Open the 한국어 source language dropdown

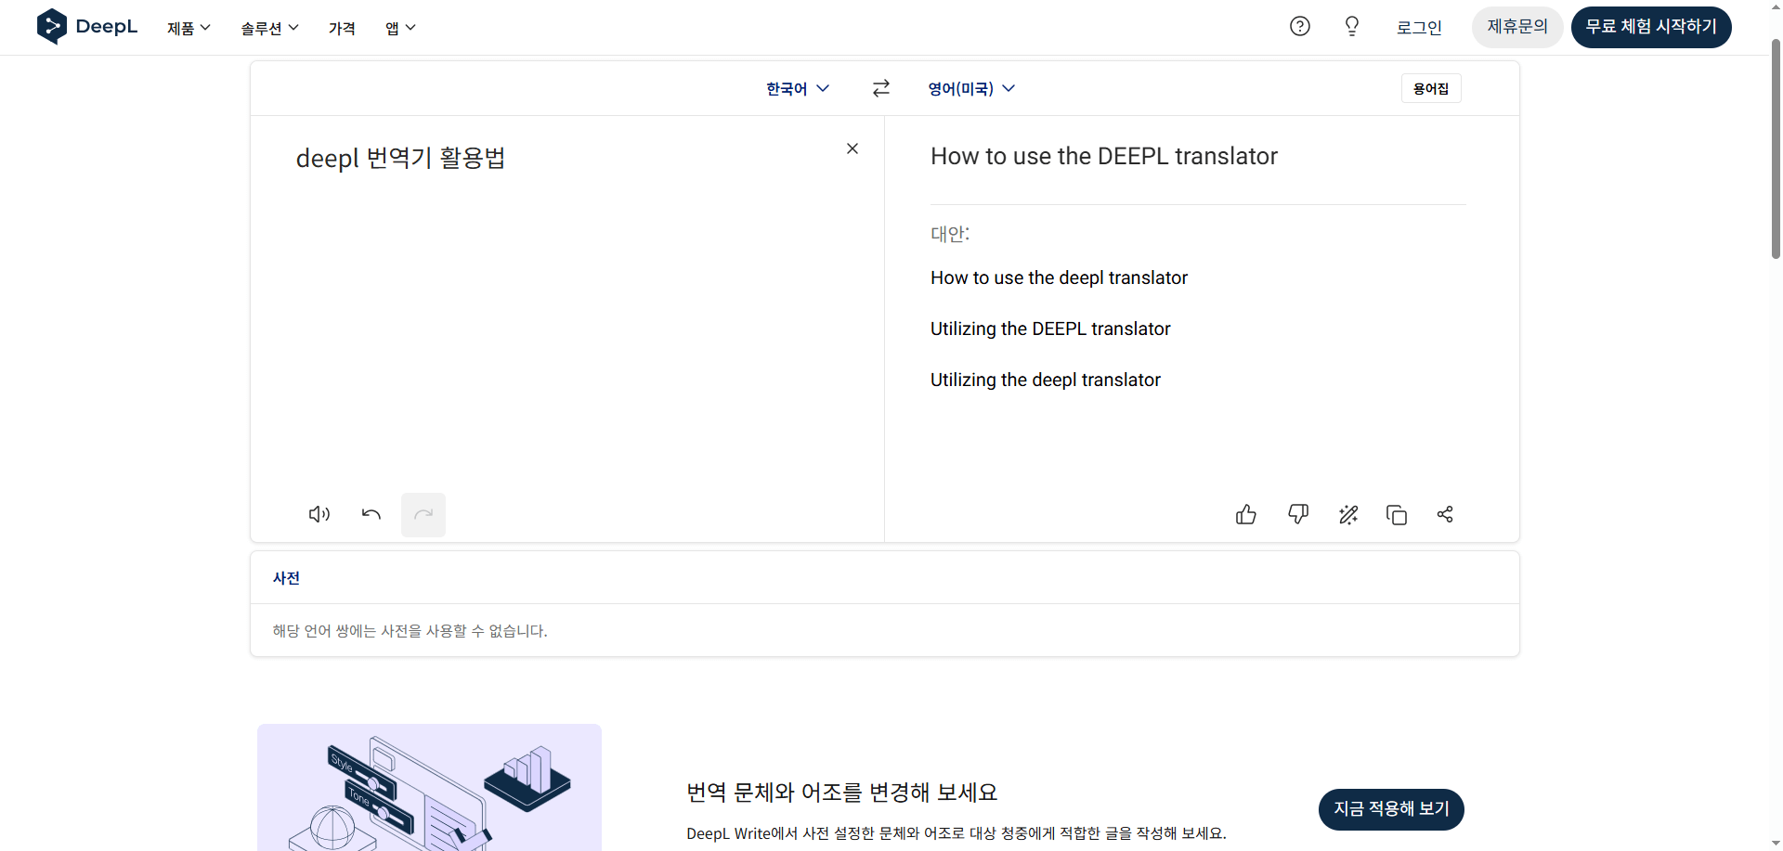[x=796, y=88]
